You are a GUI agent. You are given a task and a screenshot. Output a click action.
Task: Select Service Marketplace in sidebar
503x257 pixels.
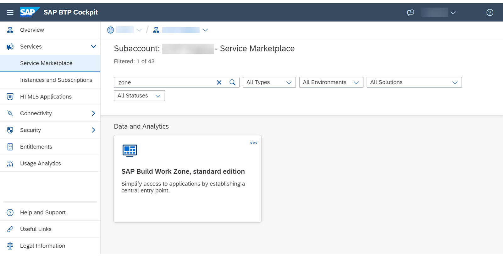(x=50, y=63)
